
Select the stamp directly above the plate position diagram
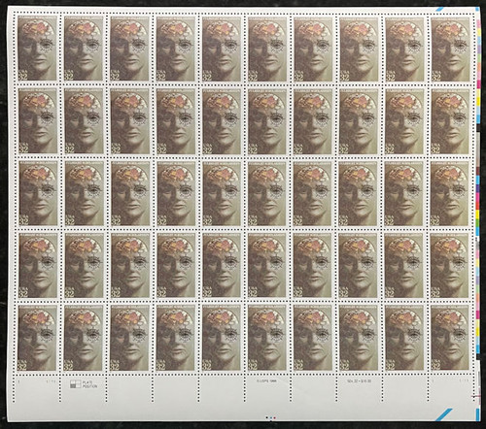(84, 338)
